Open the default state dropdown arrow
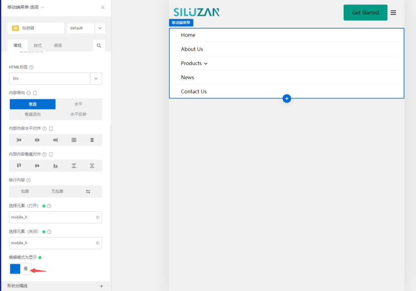 click(100, 28)
